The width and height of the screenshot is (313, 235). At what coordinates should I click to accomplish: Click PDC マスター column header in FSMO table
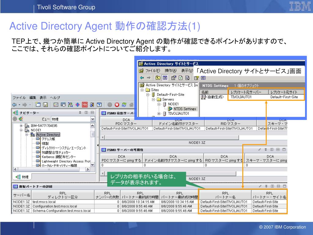click(126, 121)
